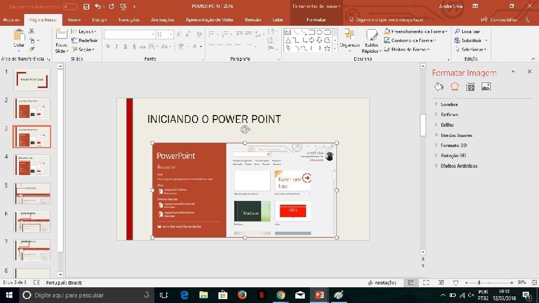Select the Effects pentagon icon in Formatar Imagem
This screenshot has width=539, height=303.
point(455,86)
